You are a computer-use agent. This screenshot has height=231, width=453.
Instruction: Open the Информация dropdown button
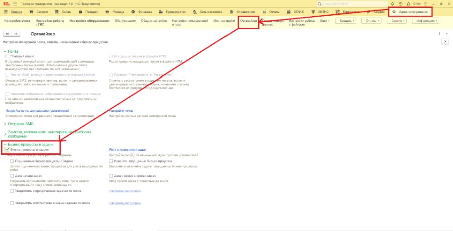coord(425,21)
